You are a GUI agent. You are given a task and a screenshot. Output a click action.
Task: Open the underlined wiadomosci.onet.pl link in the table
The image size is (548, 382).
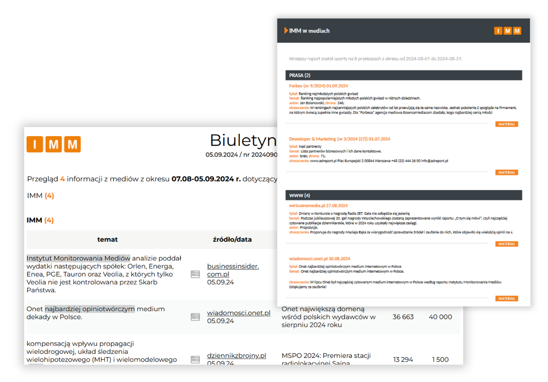[239, 313]
